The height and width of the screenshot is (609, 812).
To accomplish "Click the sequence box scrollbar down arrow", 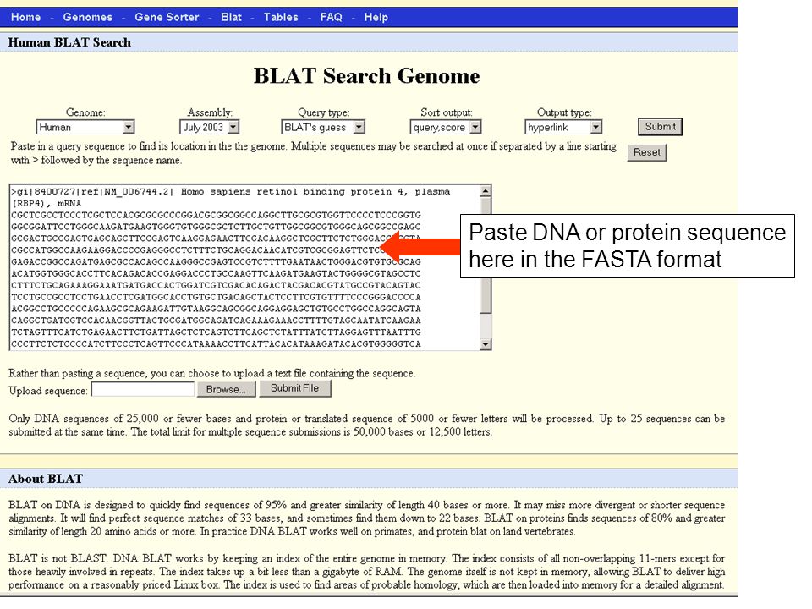I will point(486,344).
